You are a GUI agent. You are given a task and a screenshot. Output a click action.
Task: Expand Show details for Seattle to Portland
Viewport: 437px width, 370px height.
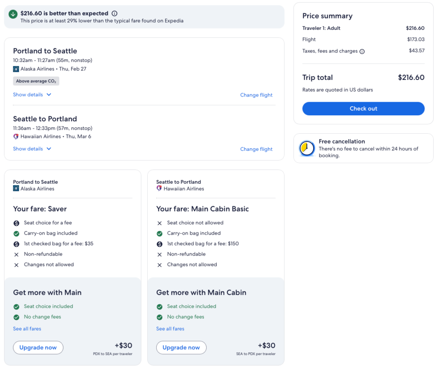point(32,149)
